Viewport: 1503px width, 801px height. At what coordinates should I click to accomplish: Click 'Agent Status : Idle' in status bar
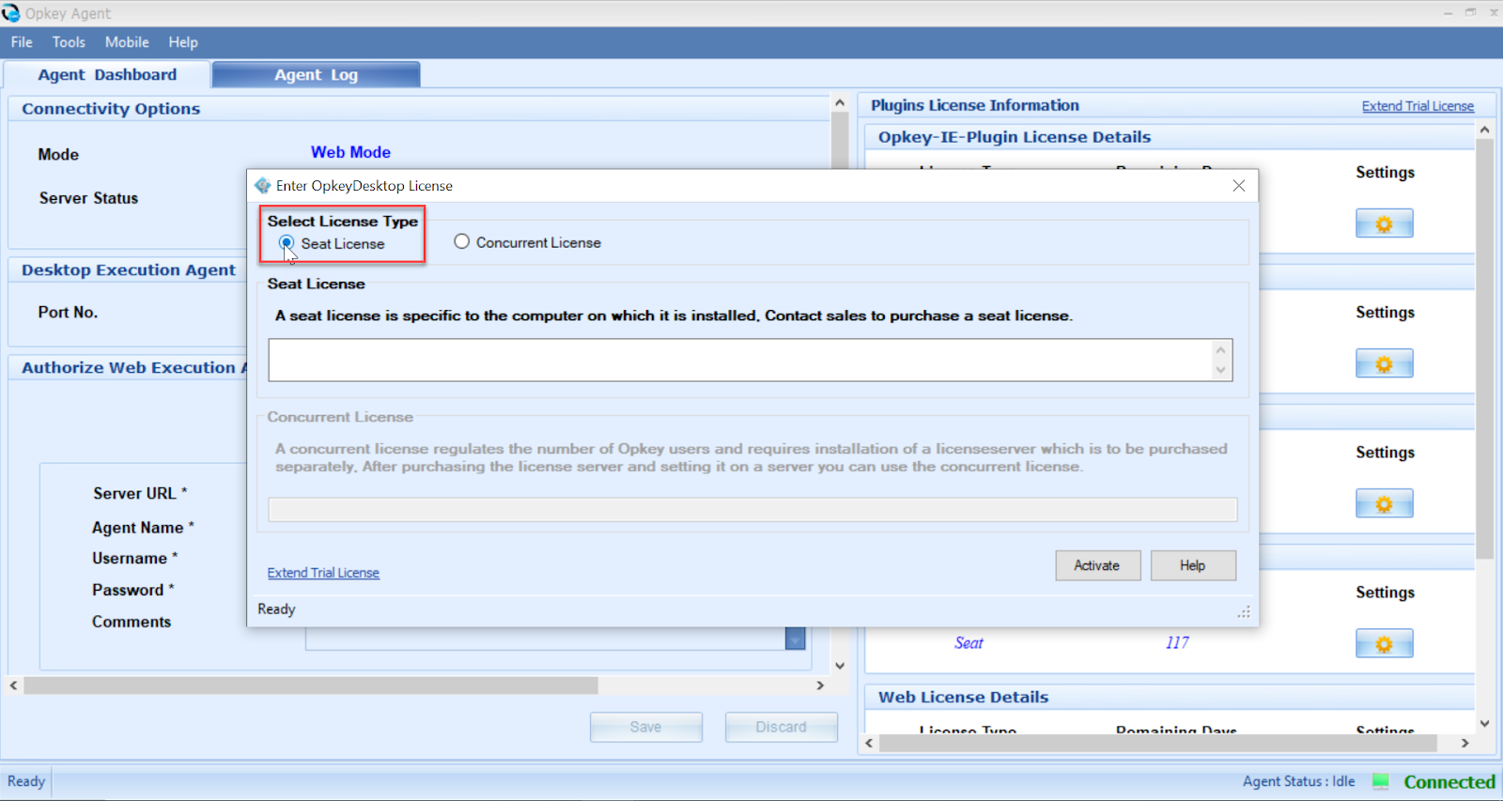click(1298, 781)
